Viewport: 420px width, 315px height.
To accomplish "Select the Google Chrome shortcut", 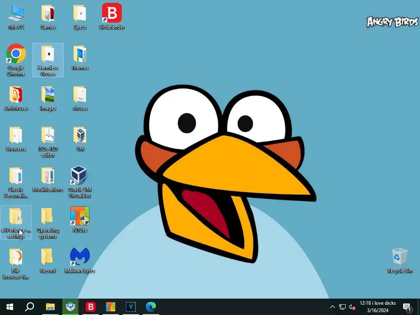I will (16, 60).
